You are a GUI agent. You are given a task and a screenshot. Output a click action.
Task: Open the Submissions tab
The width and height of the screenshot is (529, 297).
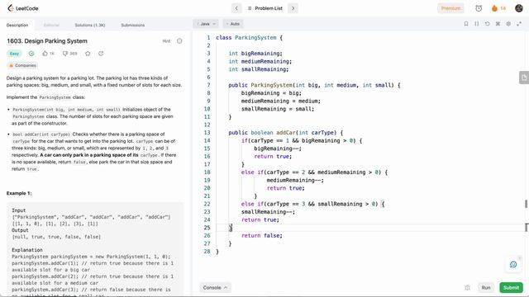tap(132, 25)
